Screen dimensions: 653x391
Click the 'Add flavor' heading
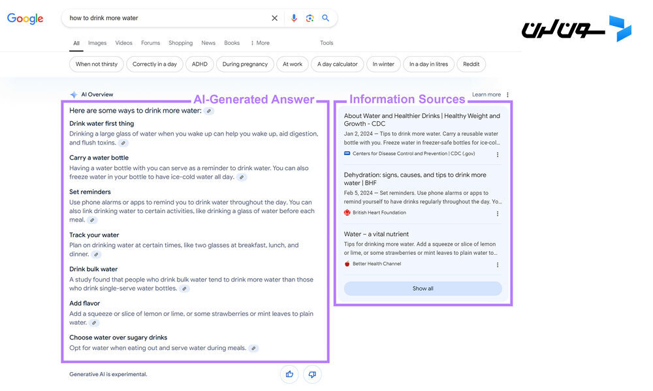pos(84,303)
